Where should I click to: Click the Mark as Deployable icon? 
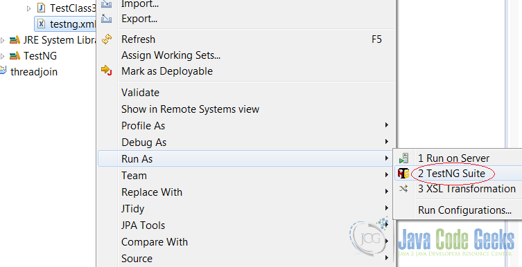107,71
